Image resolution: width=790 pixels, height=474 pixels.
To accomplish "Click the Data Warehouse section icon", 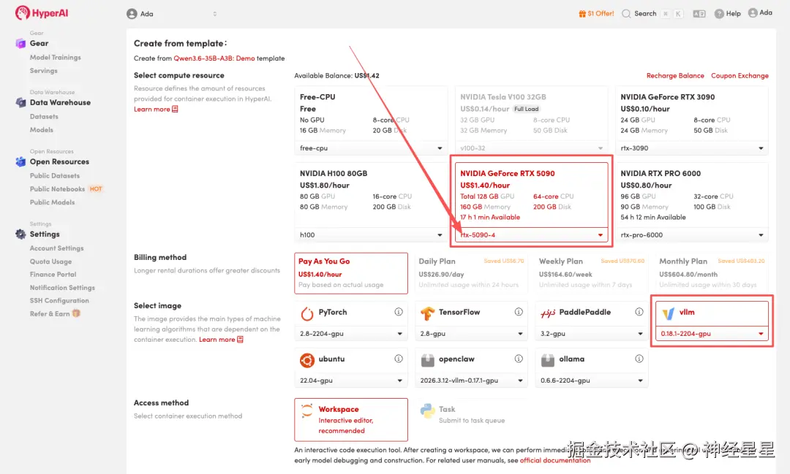I will [20, 103].
